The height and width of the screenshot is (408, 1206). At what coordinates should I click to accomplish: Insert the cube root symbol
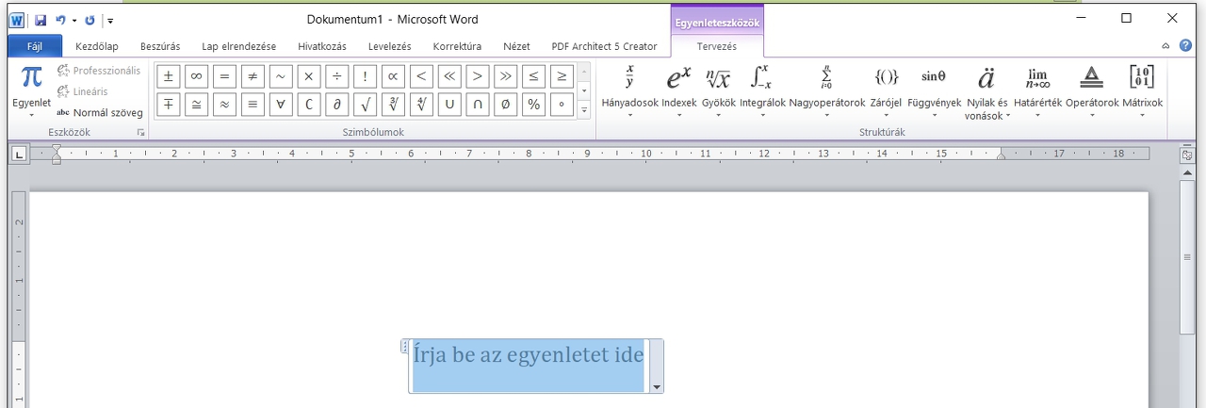pos(394,105)
